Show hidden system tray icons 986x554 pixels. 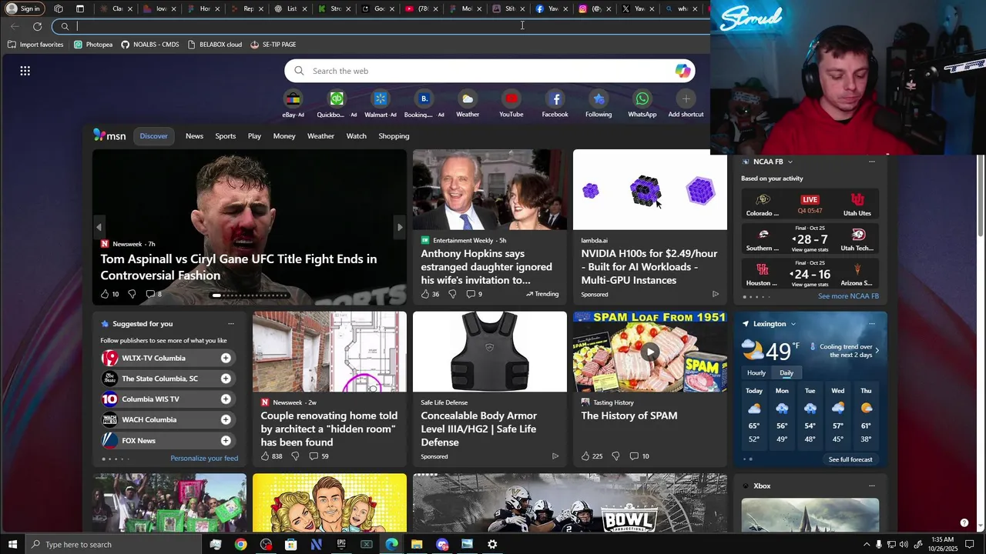pyautogui.click(x=867, y=544)
